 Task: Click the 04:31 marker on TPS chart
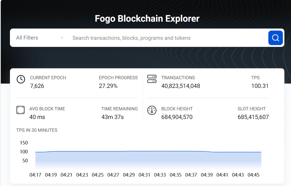(x=144, y=175)
